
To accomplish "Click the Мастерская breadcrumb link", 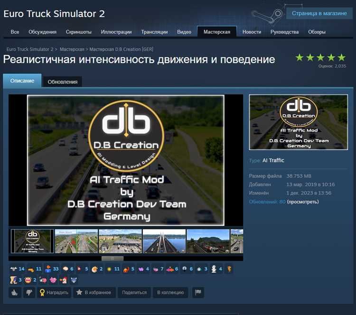I will point(72,49).
